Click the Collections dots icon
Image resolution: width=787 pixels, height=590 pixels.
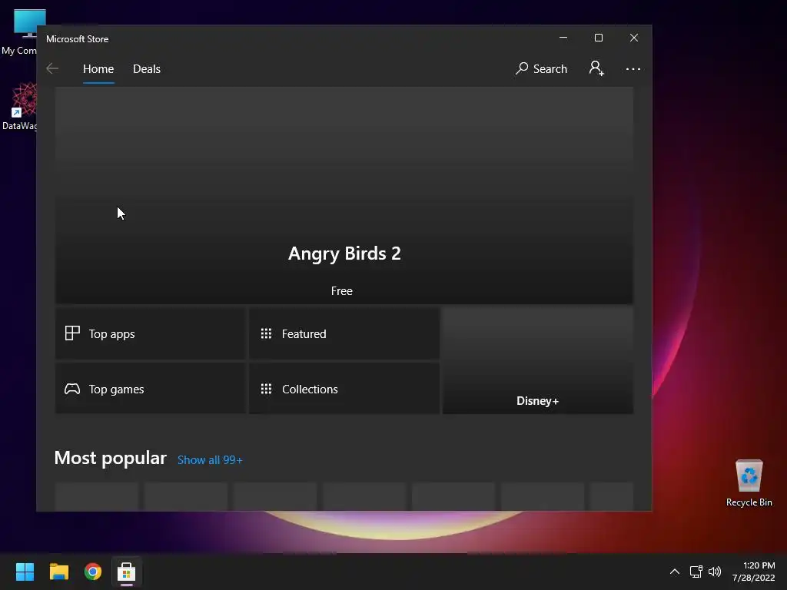[266, 389]
